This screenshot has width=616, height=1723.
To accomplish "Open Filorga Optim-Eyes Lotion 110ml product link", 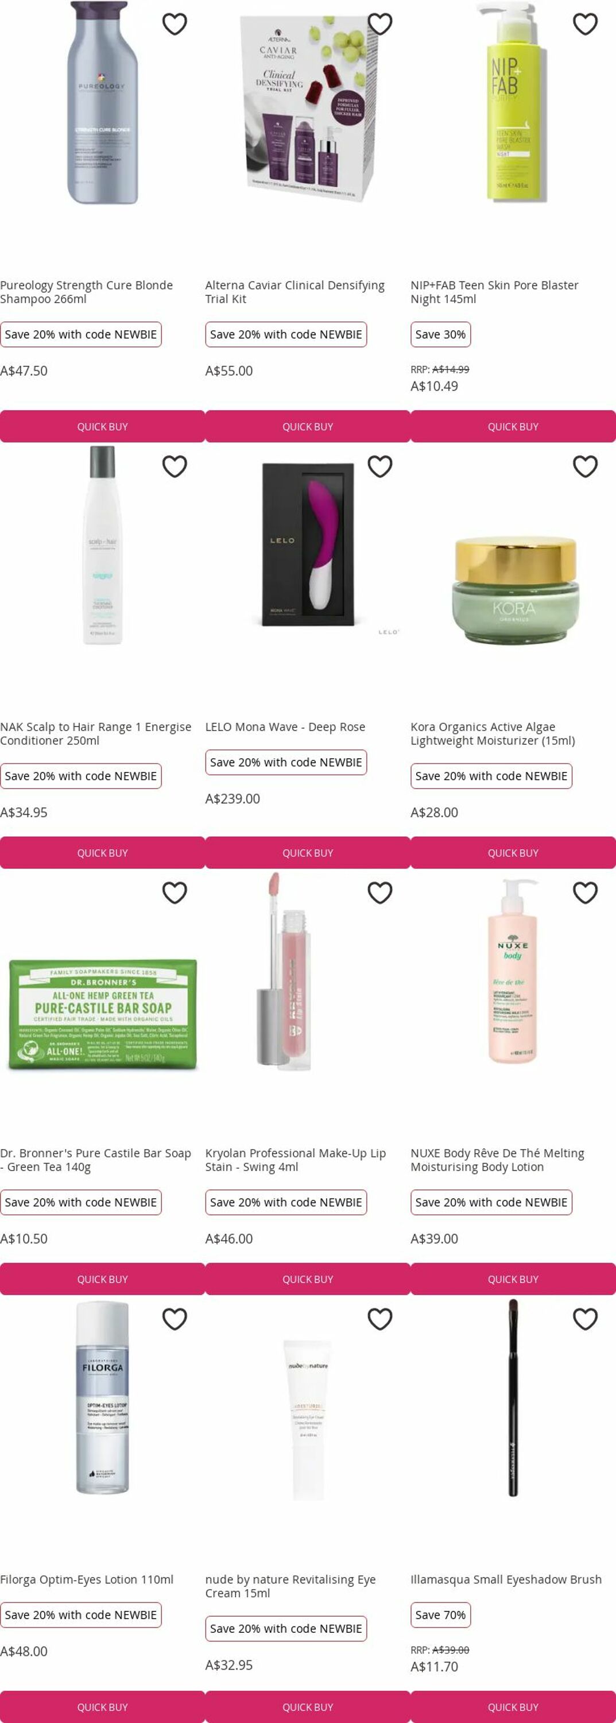I will [87, 1579].
